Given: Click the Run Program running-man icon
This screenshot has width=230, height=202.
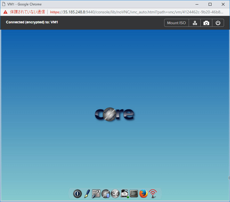Looking at the screenshot, I should click(x=115, y=194).
